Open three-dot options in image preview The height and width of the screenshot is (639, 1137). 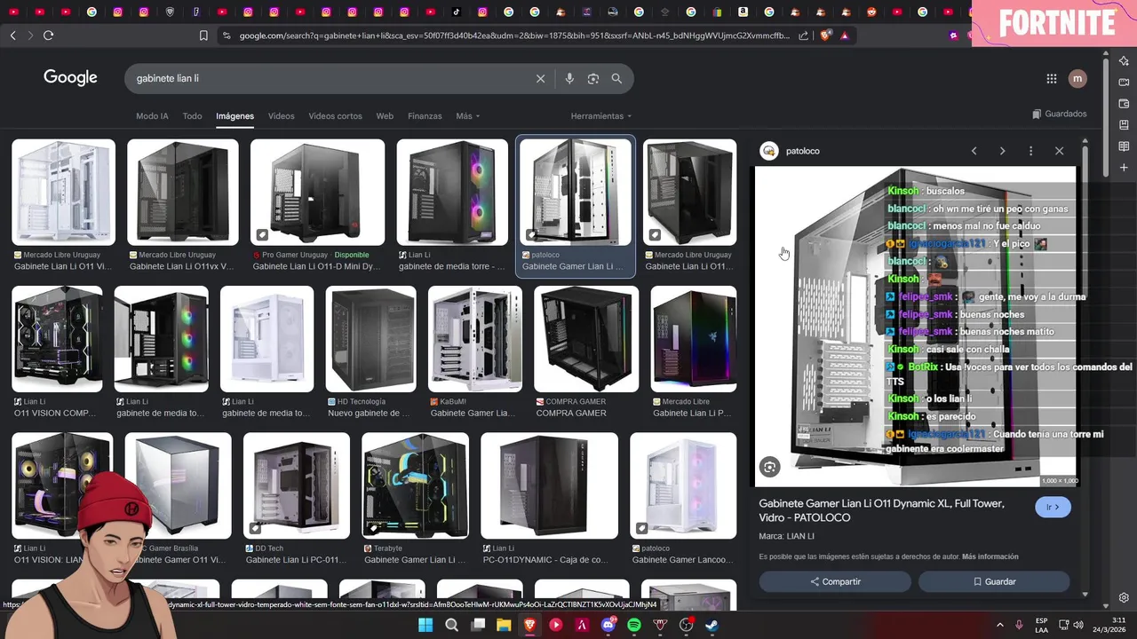(x=1030, y=151)
